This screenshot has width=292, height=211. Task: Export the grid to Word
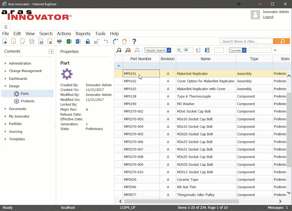point(78,41)
